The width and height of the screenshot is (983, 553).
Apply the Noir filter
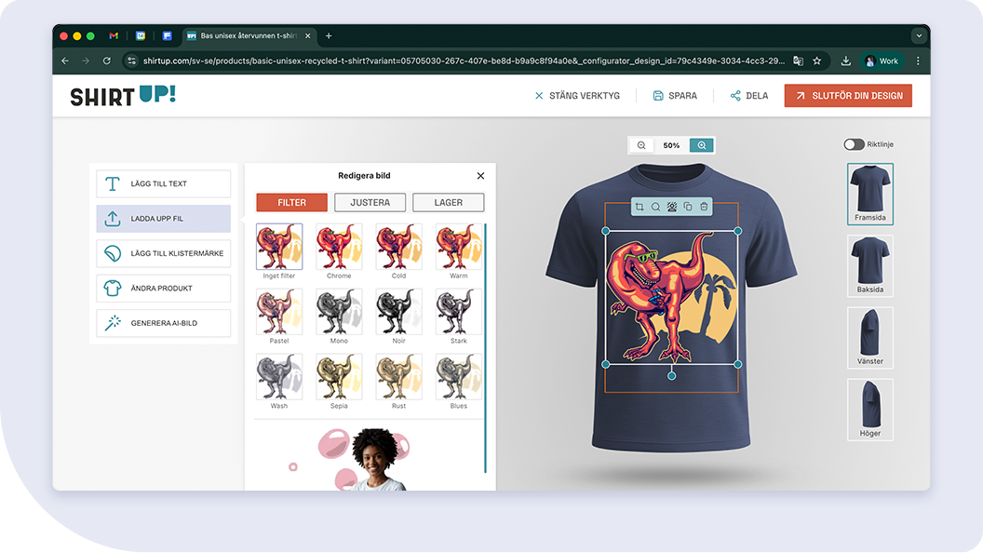398,312
